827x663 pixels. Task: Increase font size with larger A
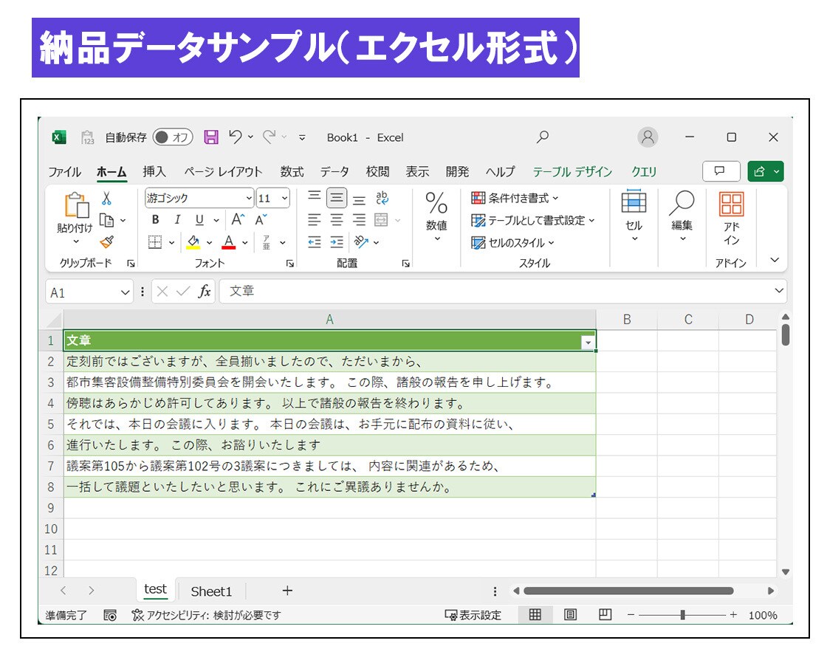click(x=239, y=219)
